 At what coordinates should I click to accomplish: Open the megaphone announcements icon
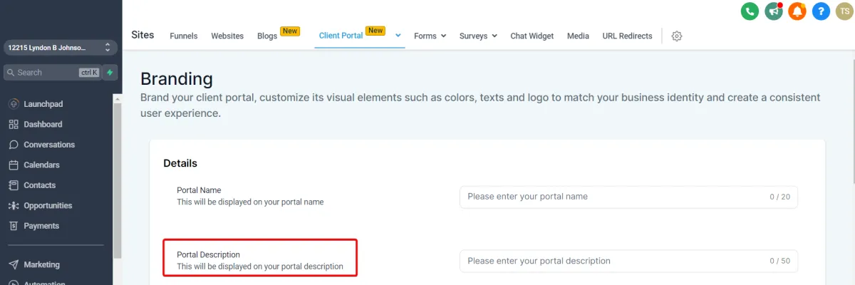(773, 11)
